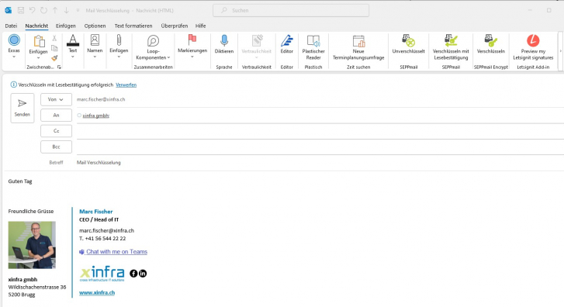This screenshot has width=564, height=307.
Task: Click the LinkedIn icon in the signature
Action: pyautogui.click(x=143, y=274)
